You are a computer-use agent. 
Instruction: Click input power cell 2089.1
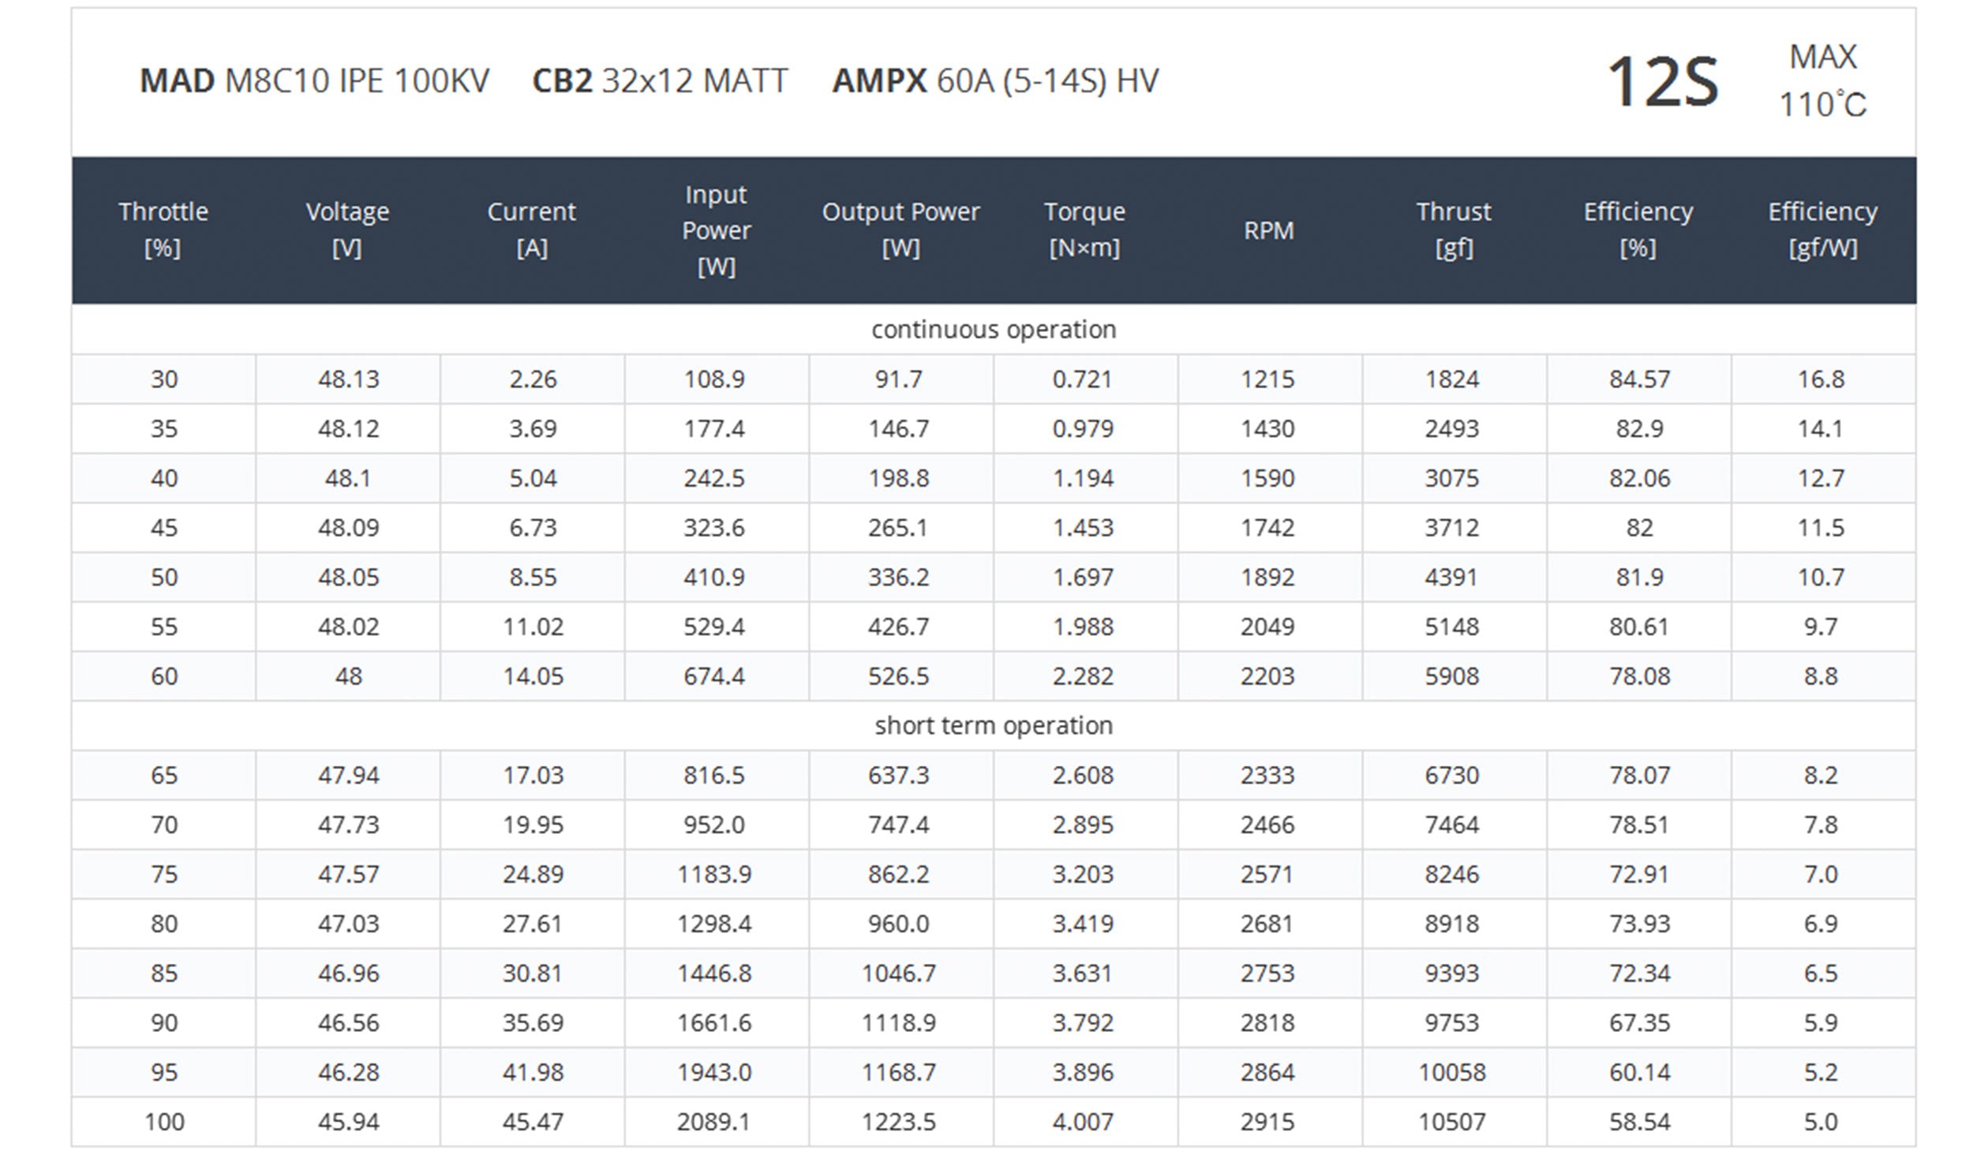(713, 1121)
